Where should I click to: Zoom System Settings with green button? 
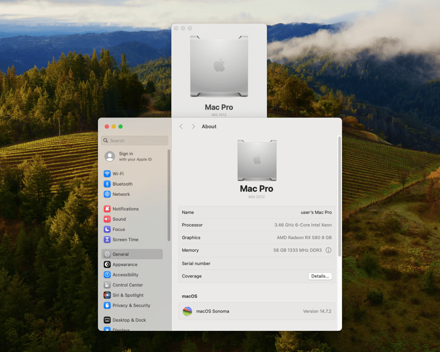click(x=120, y=127)
